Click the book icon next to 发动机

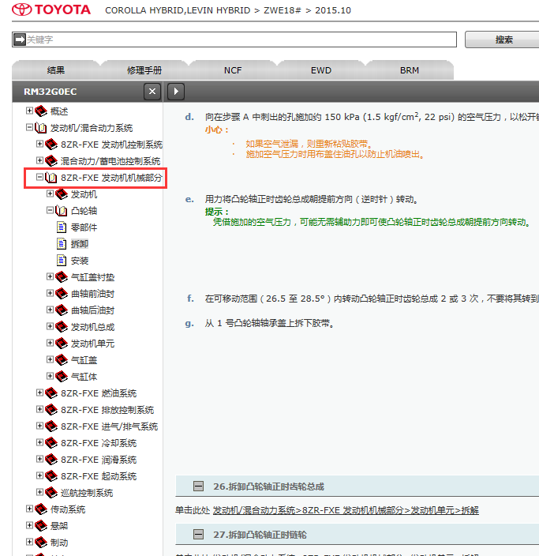pyautogui.click(x=62, y=194)
